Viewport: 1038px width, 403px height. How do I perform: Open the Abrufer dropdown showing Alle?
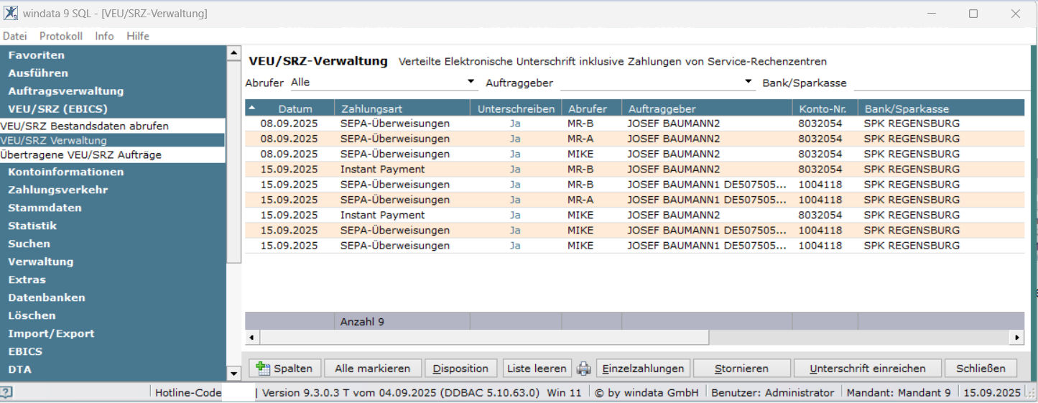(383, 83)
